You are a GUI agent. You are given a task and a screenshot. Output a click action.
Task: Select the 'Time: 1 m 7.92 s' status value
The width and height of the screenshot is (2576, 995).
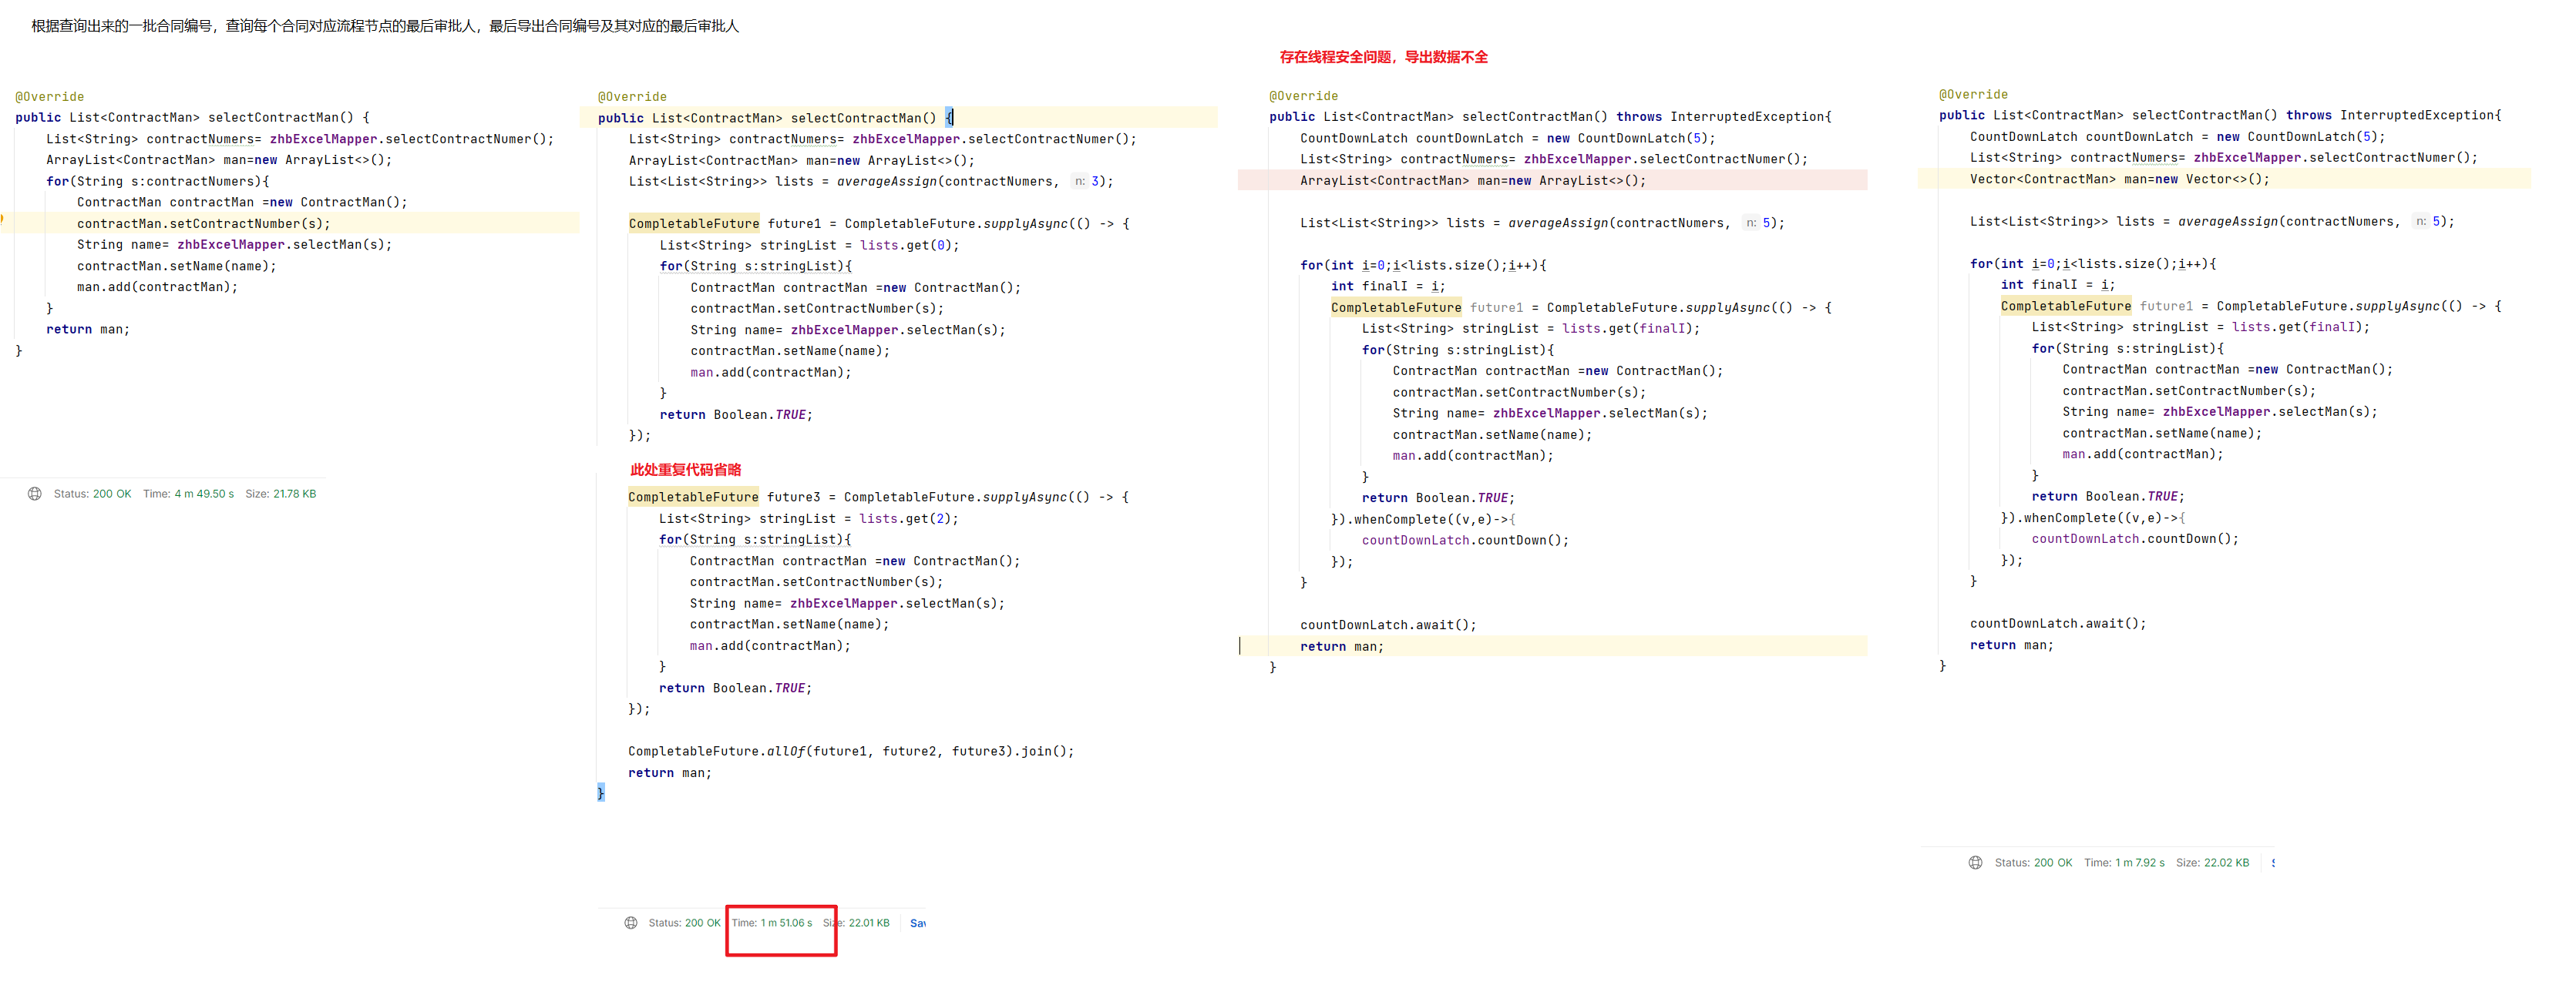click(2124, 862)
